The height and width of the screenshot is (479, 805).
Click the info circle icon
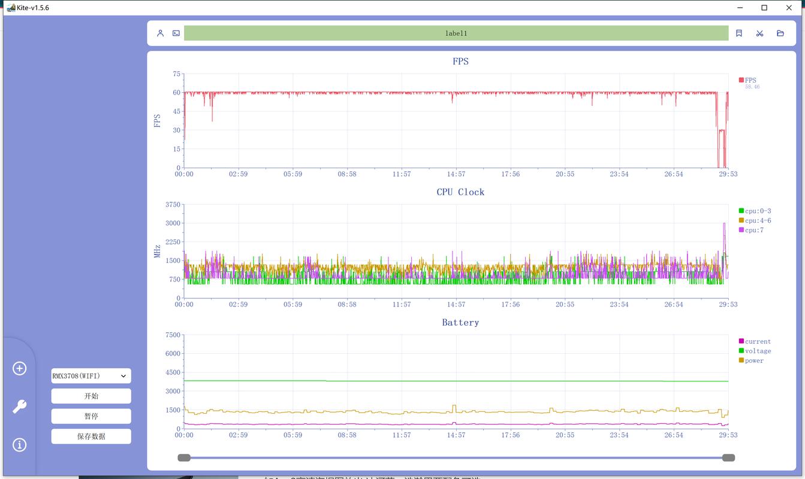click(20, 445)
